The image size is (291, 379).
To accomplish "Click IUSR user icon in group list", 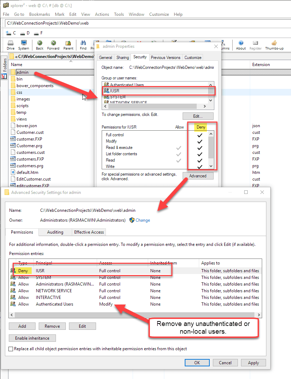I will (106, 91).
